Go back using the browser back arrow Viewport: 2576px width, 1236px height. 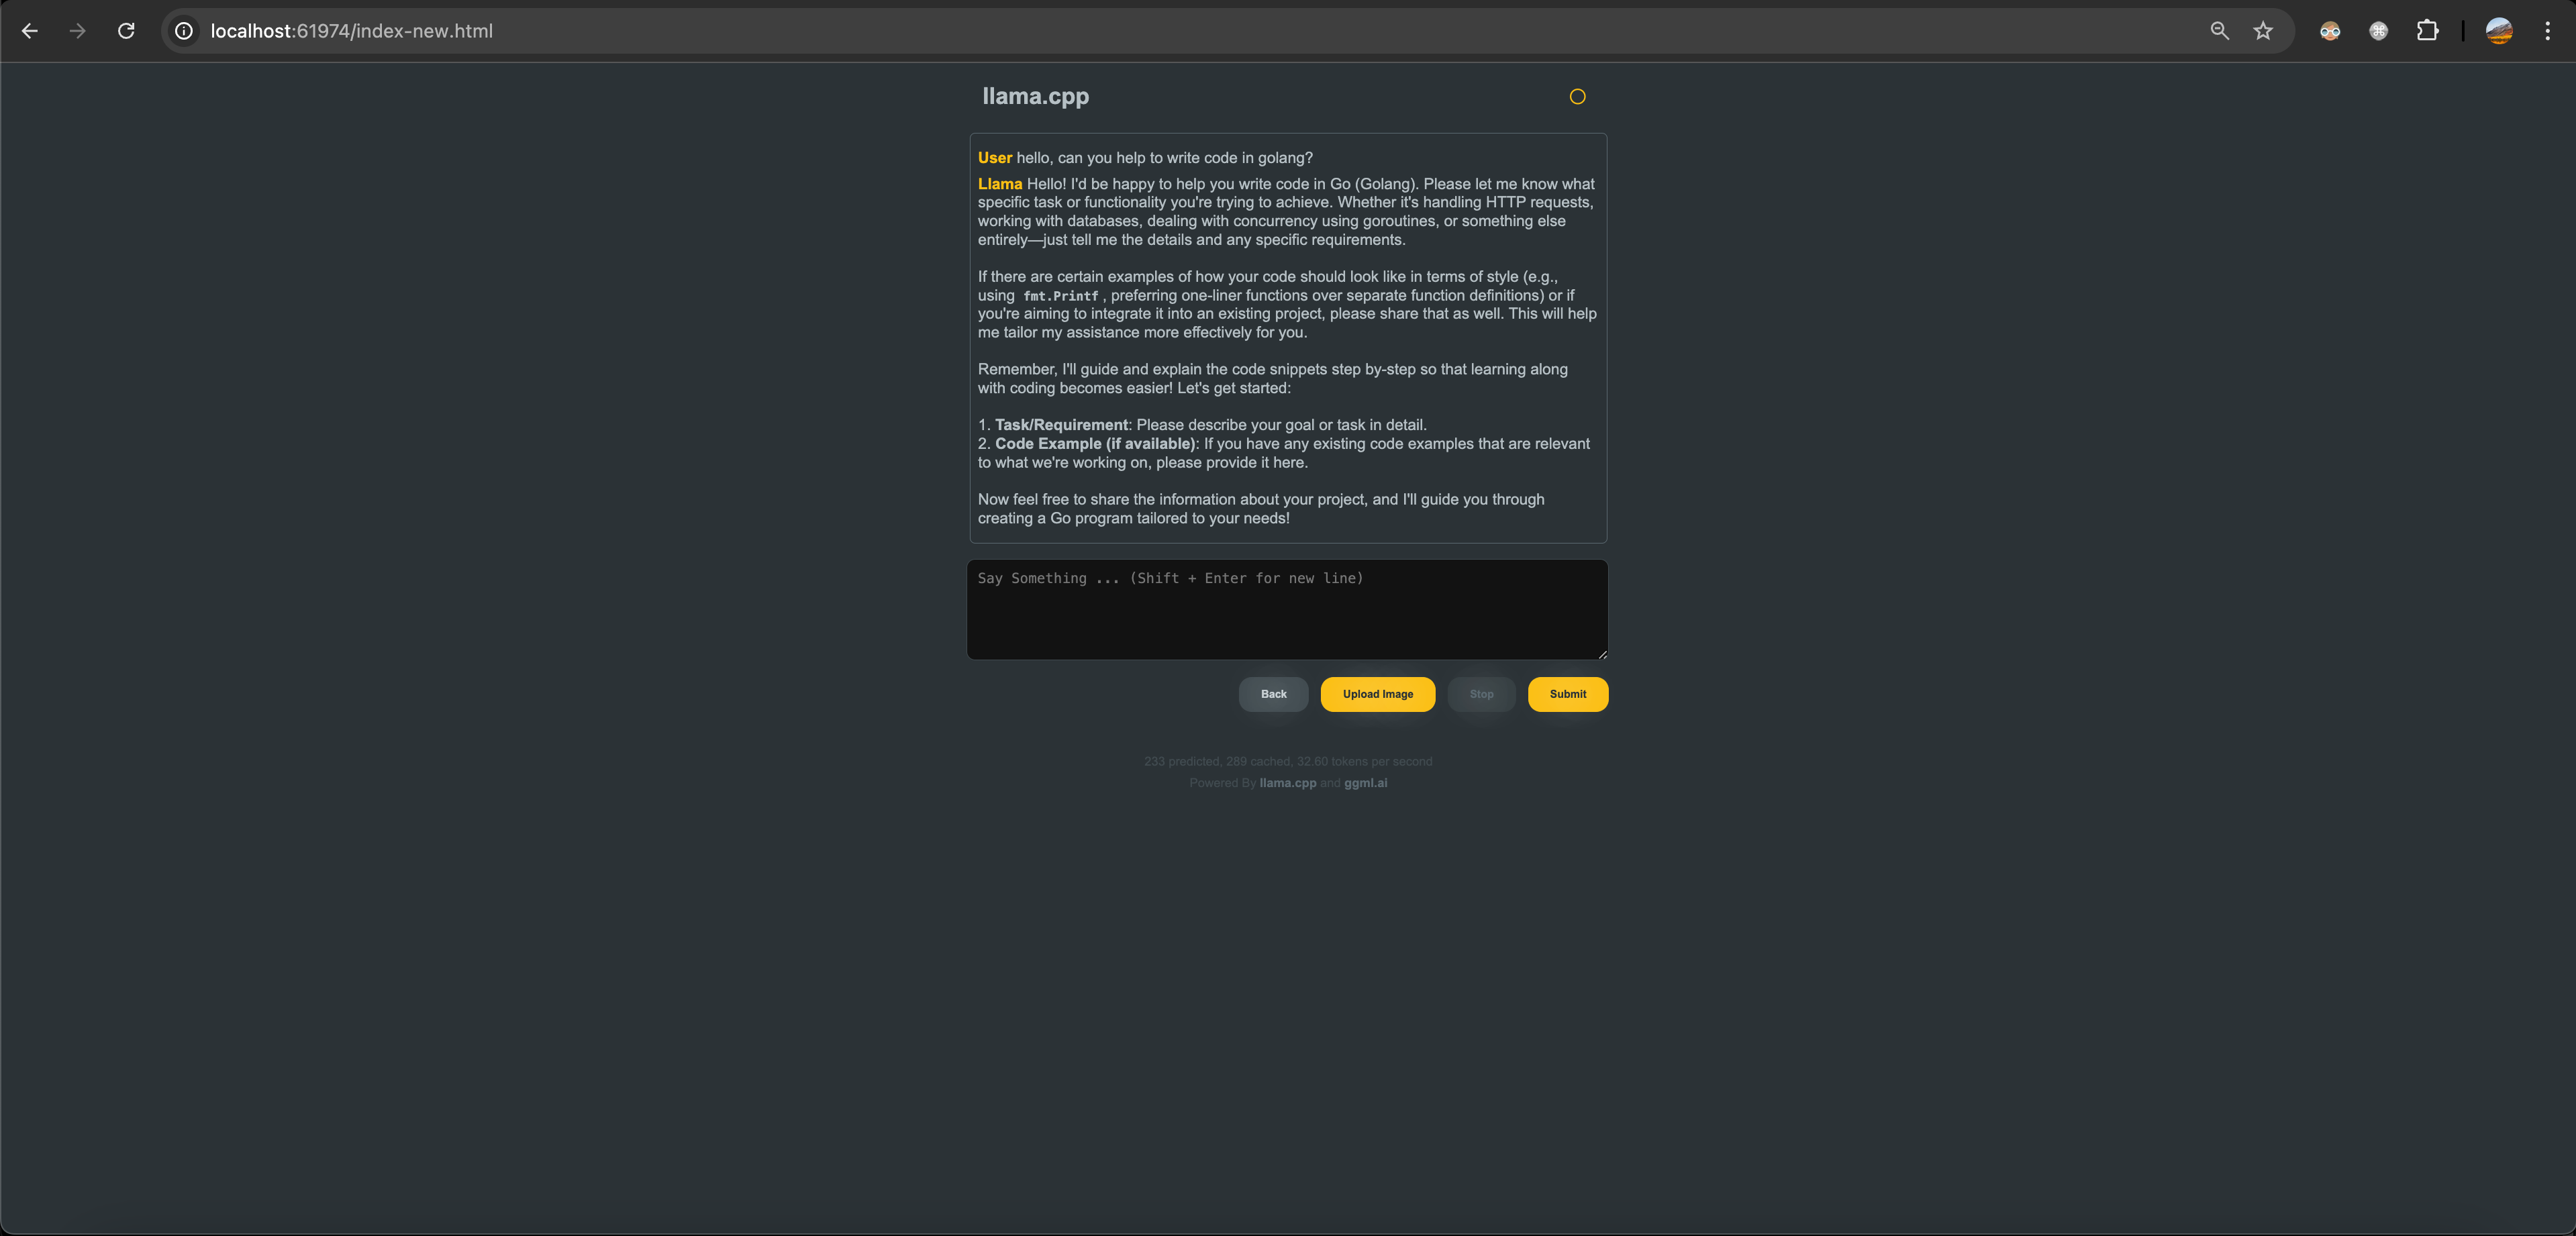click(29, 31)
